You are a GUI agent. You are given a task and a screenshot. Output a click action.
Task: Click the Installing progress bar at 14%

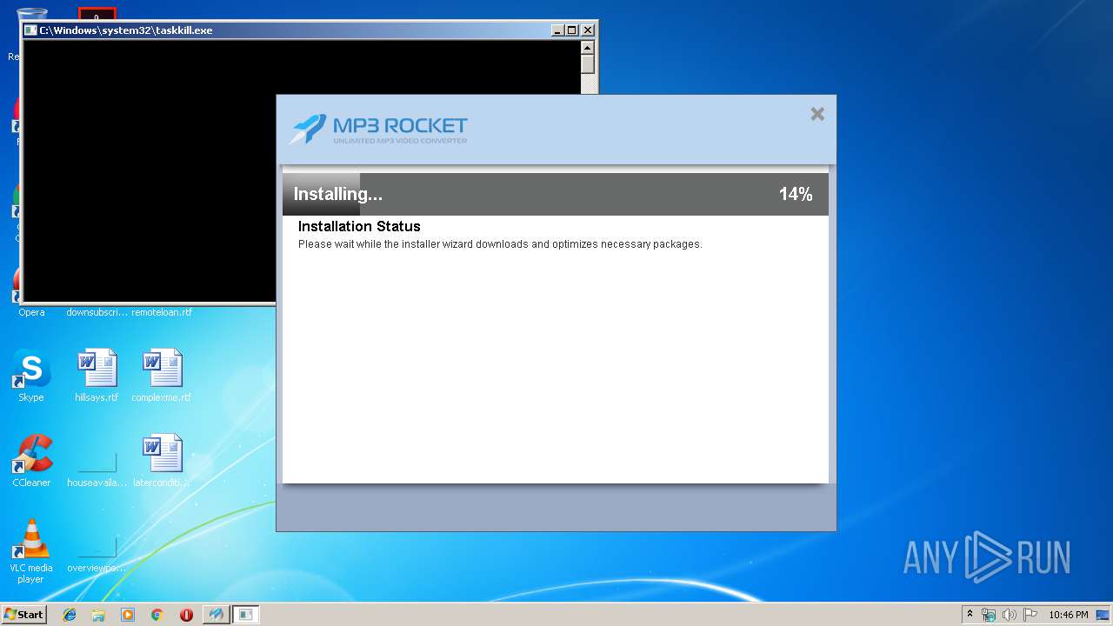(555, 194)
